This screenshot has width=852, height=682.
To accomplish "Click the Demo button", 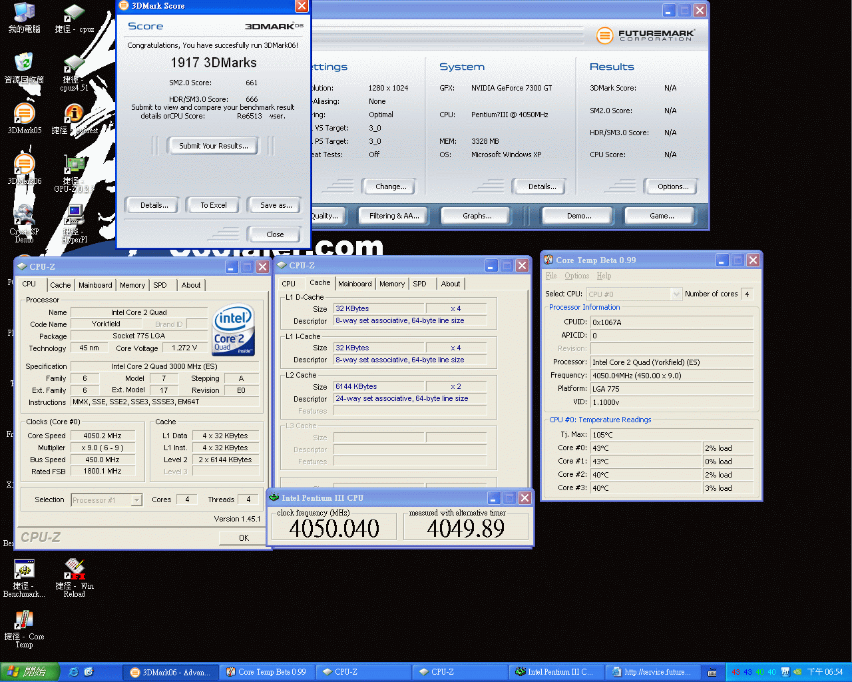I will 579,216.
